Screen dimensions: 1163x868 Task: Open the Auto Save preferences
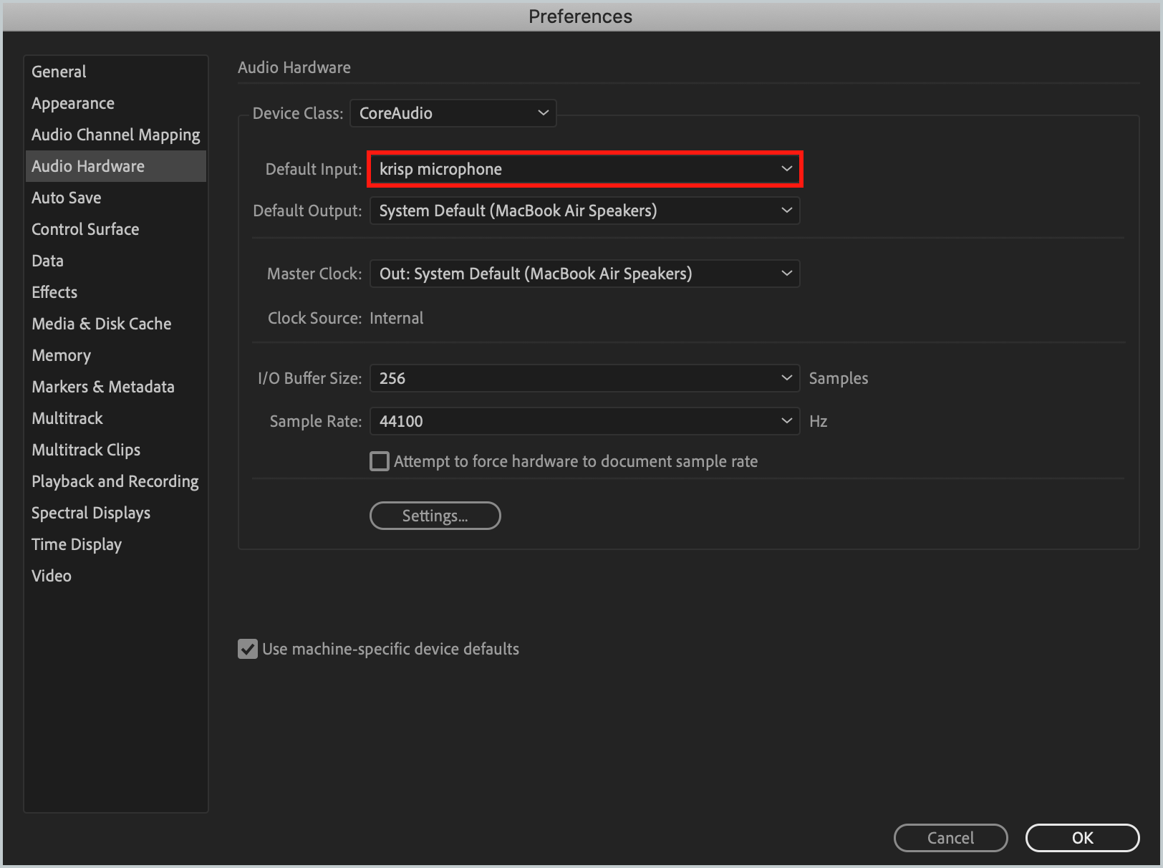point(67,197)
